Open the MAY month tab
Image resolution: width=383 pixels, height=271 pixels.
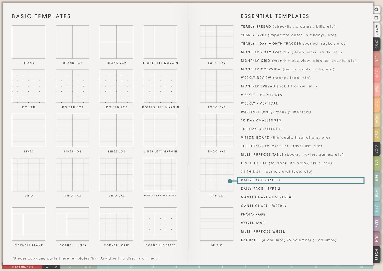[x=376, y=224]
